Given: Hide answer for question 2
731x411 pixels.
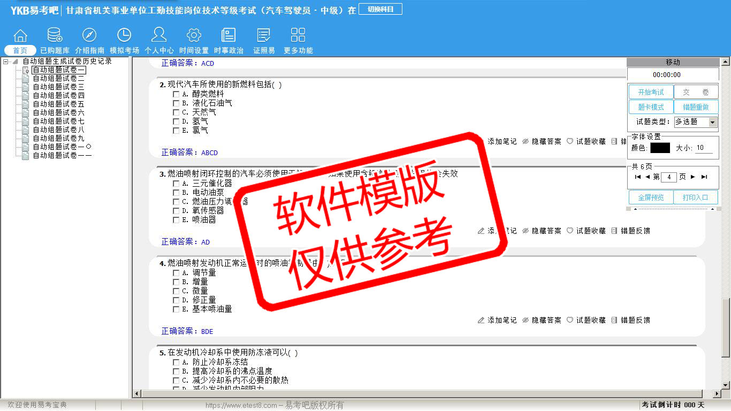Looking at the screenshot, I should click(x=542, y=142).
